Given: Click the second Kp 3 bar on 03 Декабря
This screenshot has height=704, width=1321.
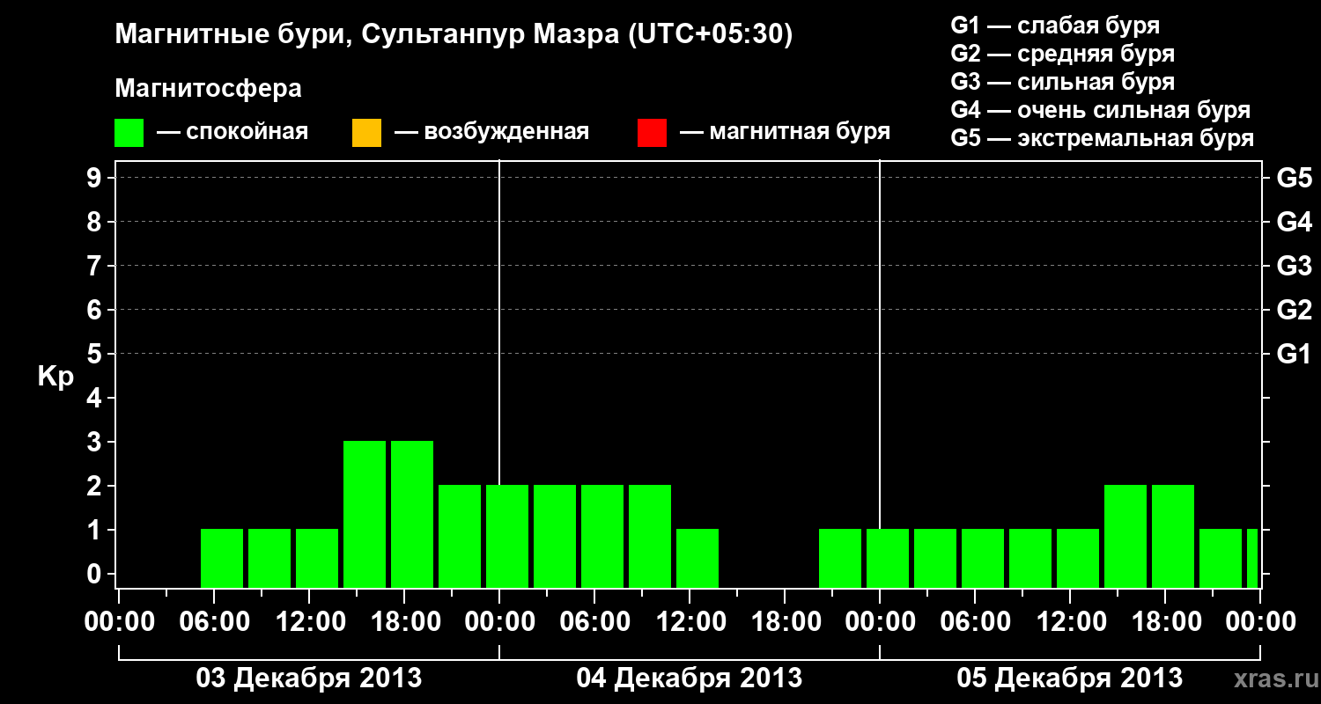Looking at the screenshot, I should click(x=412, y=514).
